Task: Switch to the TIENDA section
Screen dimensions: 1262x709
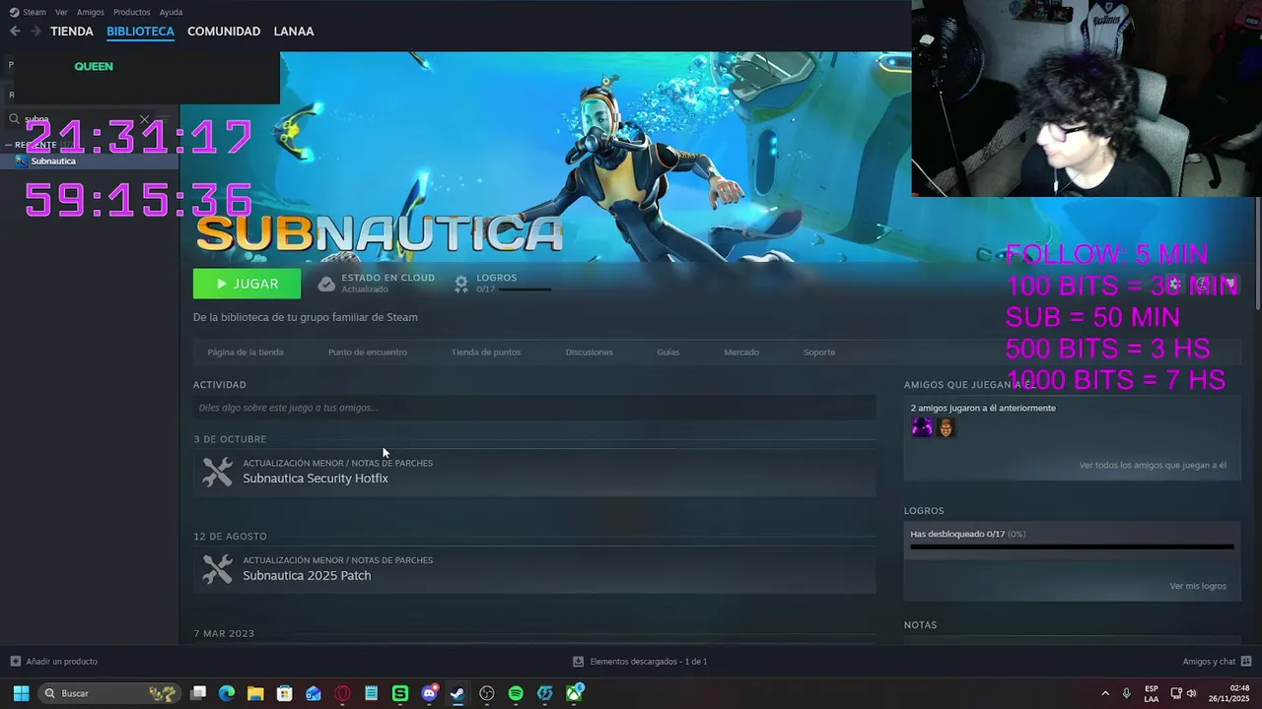Action: pos(72,32)
